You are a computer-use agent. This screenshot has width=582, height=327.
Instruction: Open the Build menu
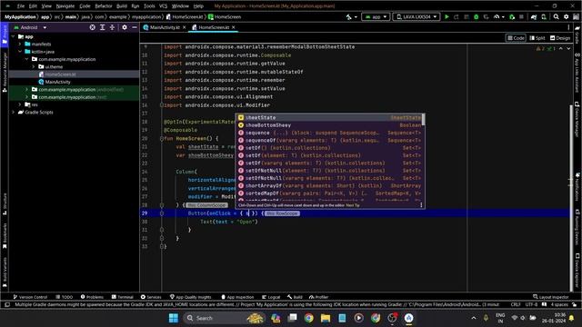click(x=121, y=6)
